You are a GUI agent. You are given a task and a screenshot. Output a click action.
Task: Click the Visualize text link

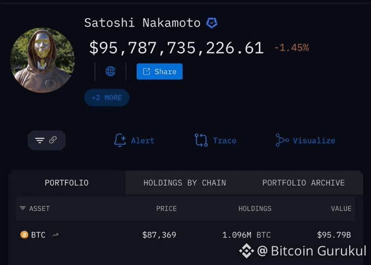pyautogui.click(x=314, y=140)
